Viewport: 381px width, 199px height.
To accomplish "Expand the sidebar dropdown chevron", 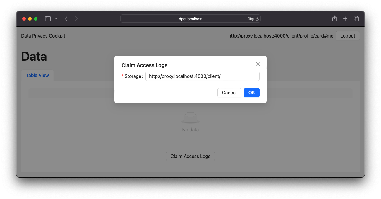I will click(x=56, y=19).
